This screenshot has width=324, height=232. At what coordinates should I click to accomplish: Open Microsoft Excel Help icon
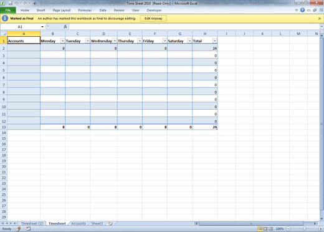pyautogui.click(x=302, y=10)
